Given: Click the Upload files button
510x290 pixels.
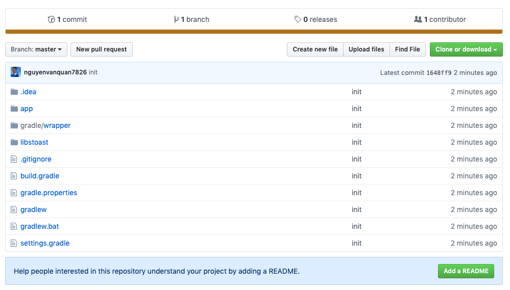Looking at the screenshot, I should 366,49.
